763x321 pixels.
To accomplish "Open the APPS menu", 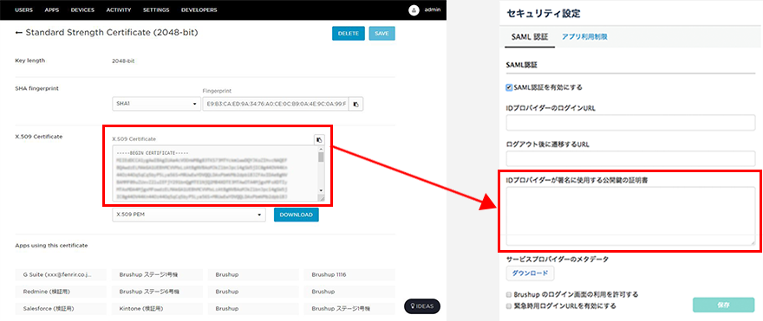I will pyautogui.click(x=51, y=10).
